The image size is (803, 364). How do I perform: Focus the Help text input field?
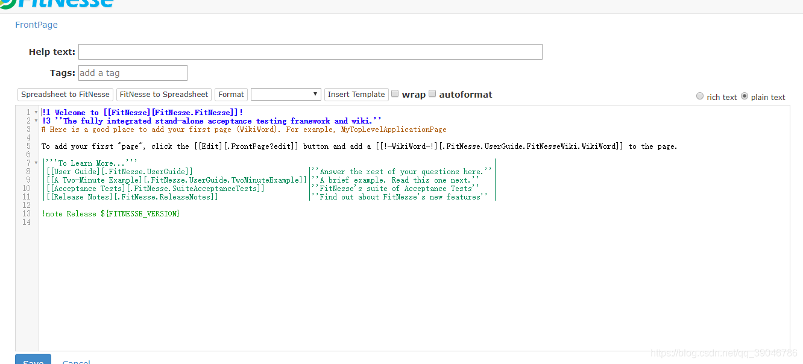point(310,52)
